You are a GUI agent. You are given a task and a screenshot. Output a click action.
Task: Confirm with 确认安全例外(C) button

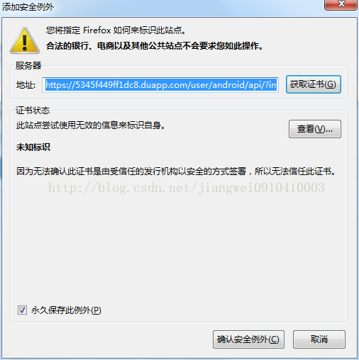pos(248,339)
